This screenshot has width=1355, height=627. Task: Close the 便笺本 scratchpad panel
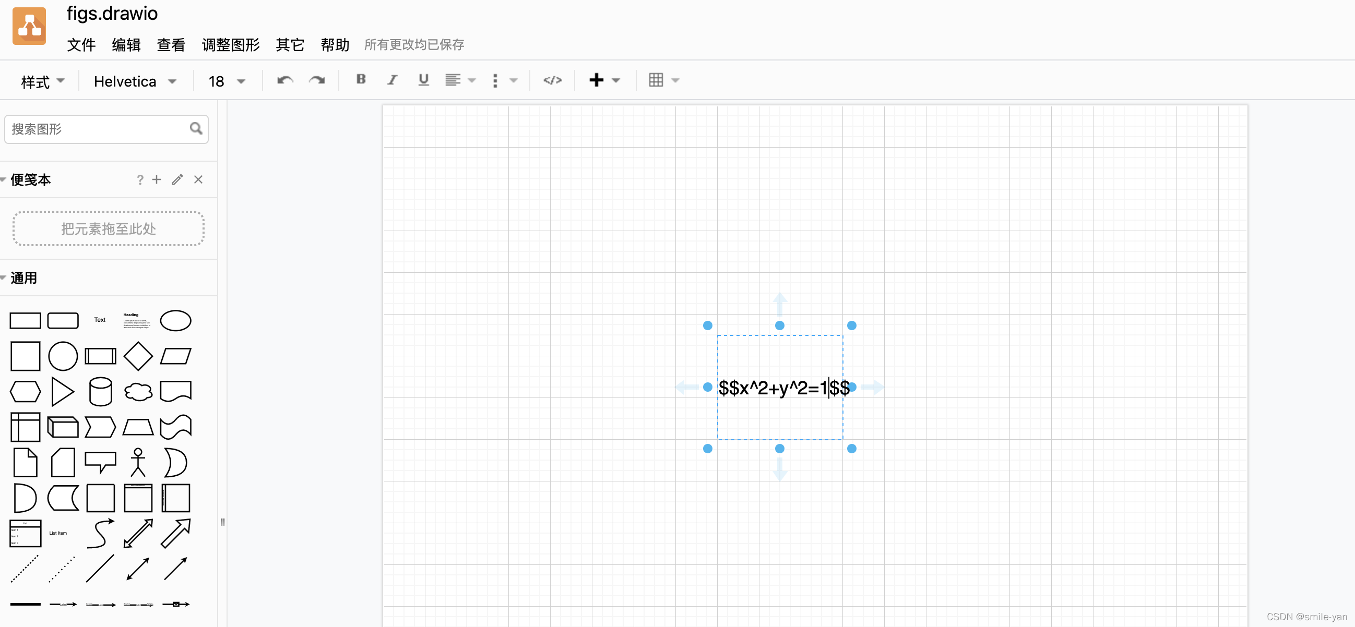click(198, 180)
